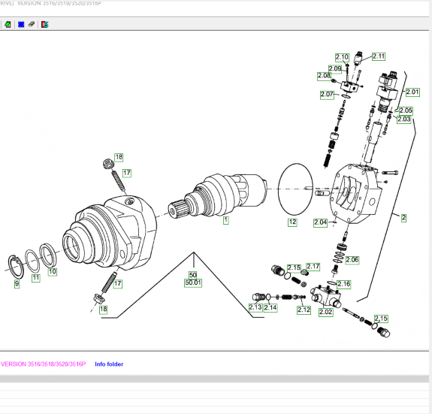Click part callout 2.04
The width and height of the screenshot is (432, 414).
(320, 222)
